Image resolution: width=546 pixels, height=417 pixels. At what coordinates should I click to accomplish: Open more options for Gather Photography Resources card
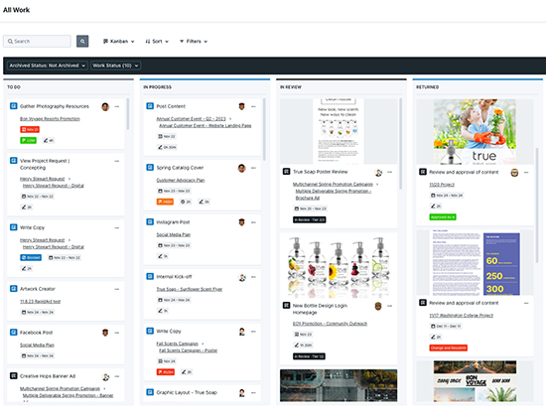117,106
